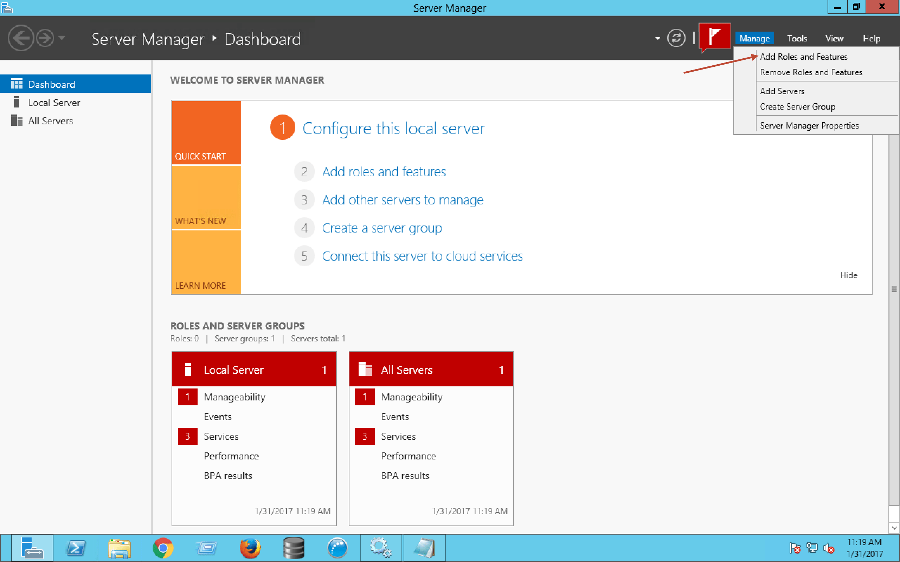900x562 pixels.
Task: Open Google Chrome from the taskbar
Action: (163, 548)
